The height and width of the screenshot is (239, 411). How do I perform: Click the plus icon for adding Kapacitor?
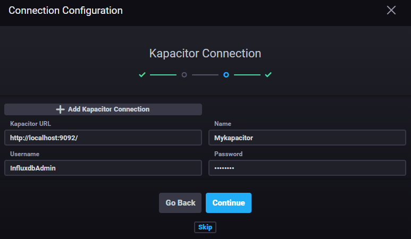pyautogui.click(x=61, y=109)
